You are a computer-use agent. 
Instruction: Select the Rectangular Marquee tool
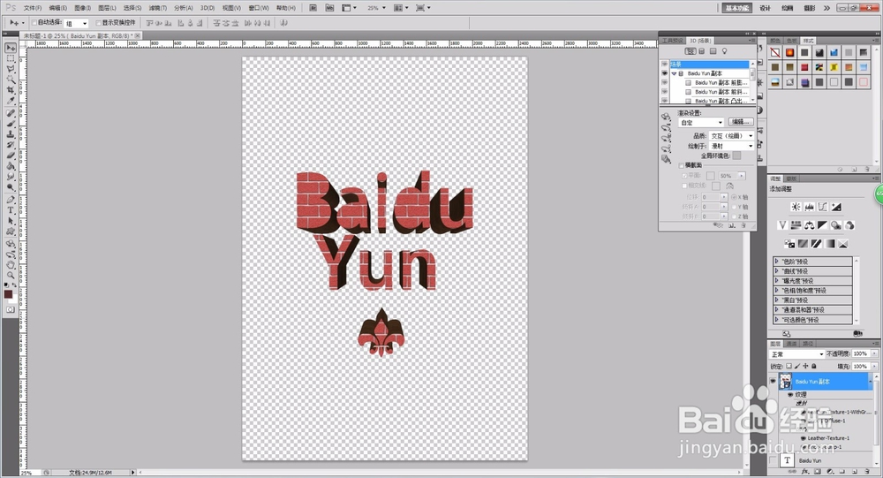(x=10, y=58)
